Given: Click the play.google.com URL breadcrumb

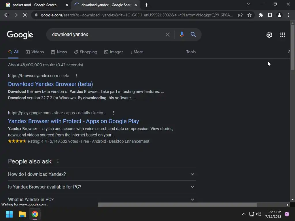Looking at the screenshot, I should coord(57,113).
